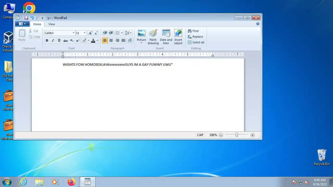This screenshot has width=333, height=187.
Task: Click Replace in Editing group
Action: (x=195, y=37)
